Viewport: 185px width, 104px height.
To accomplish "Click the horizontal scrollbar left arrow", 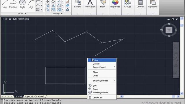I will pos(121,96).
